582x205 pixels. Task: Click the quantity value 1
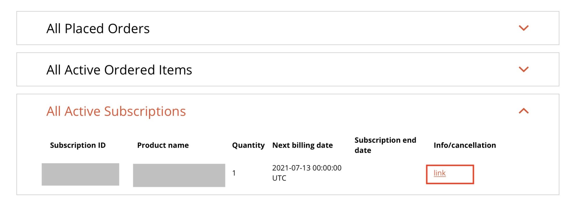(234, 173)
